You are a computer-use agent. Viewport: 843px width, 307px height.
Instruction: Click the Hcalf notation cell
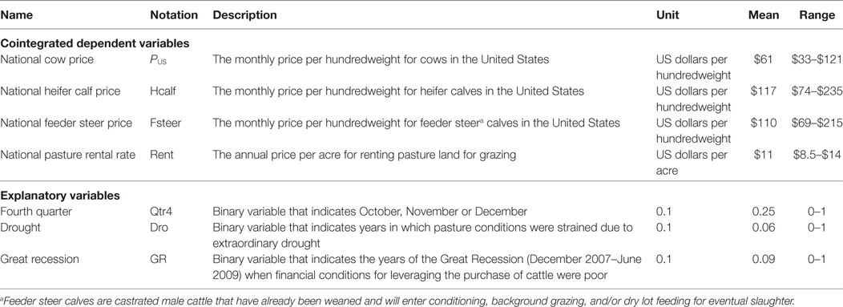163,91
